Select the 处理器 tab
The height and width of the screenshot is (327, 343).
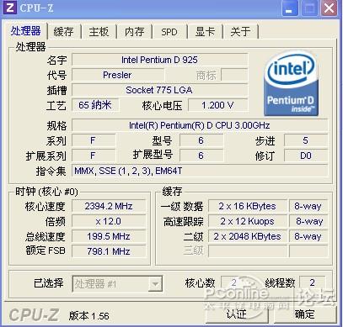click(26, 31)
